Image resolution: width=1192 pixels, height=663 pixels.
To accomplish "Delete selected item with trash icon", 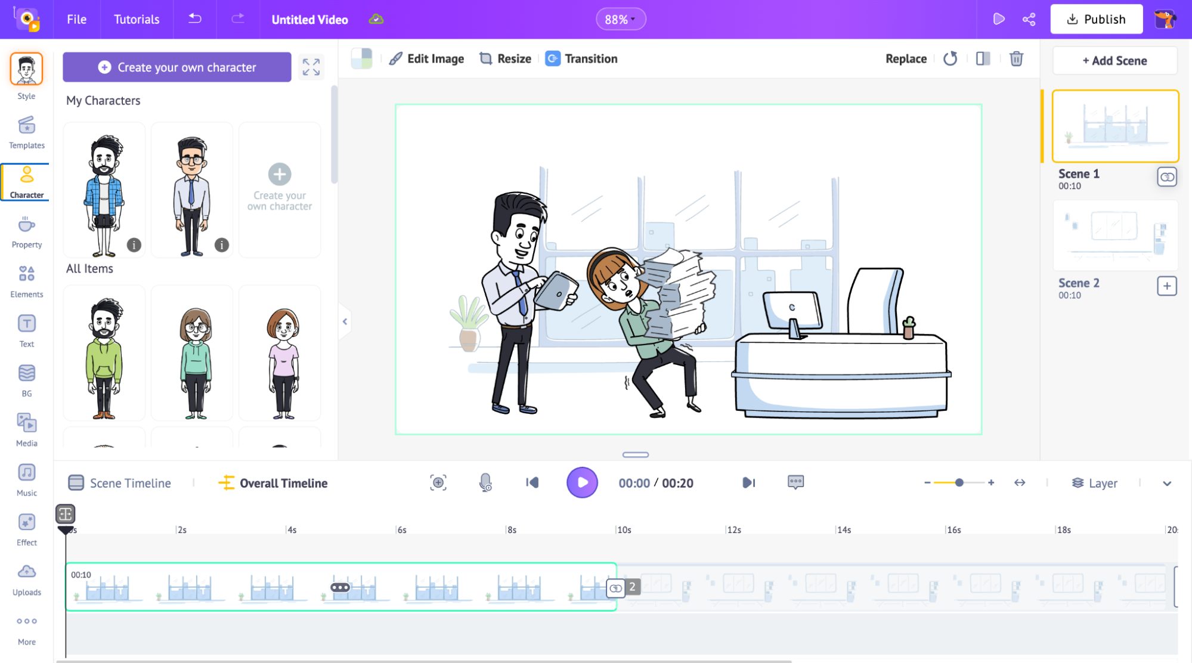I will click(1016, 58).
